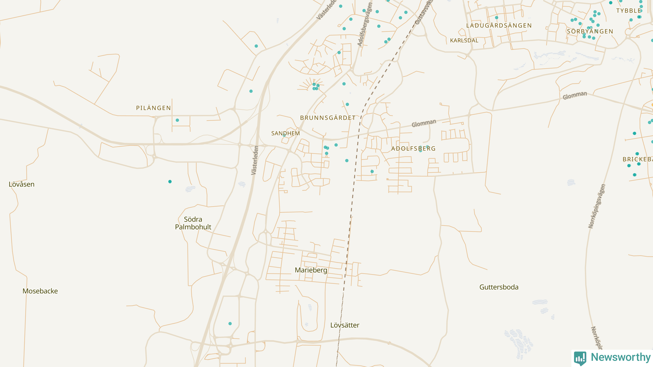The image size is (653, 367).
Task: Click the Marieberg place label
Action: [311, 270]
